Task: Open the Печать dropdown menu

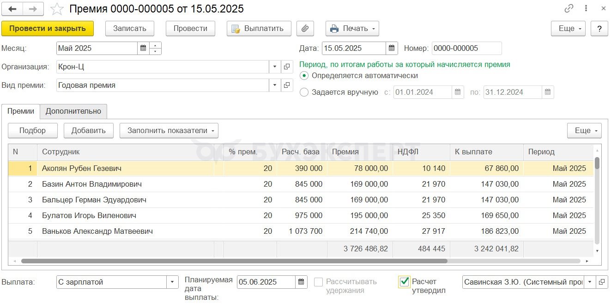Action: pos(352,28)
